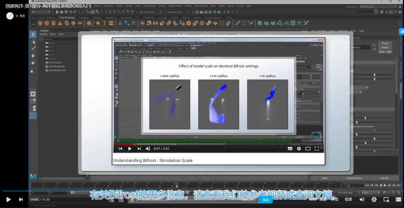Select the Lasso tool in Maya toolbox
404x208 pixels.
pos(33,41)
